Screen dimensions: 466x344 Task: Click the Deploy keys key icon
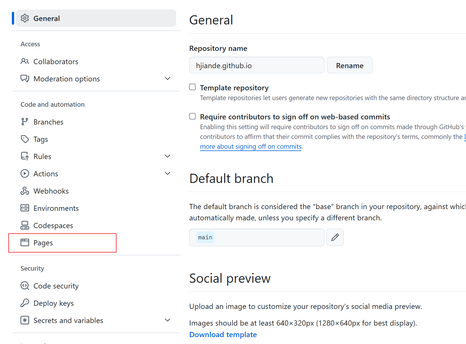pos(25,303)
